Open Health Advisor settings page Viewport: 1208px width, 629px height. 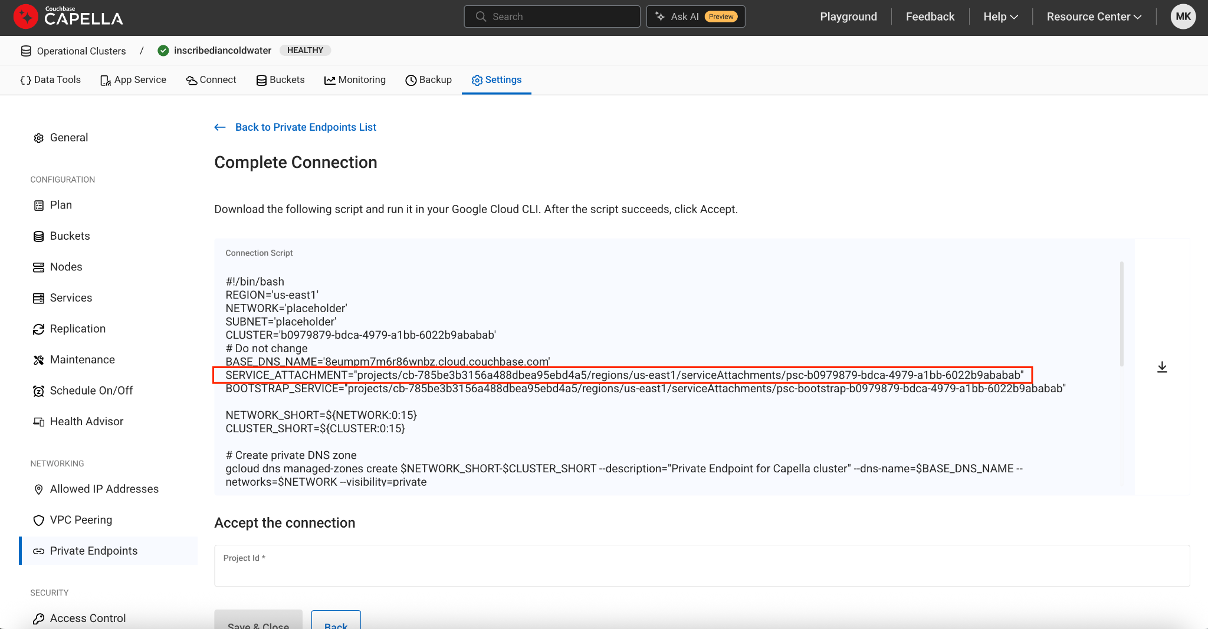click(x=86, y=422)
